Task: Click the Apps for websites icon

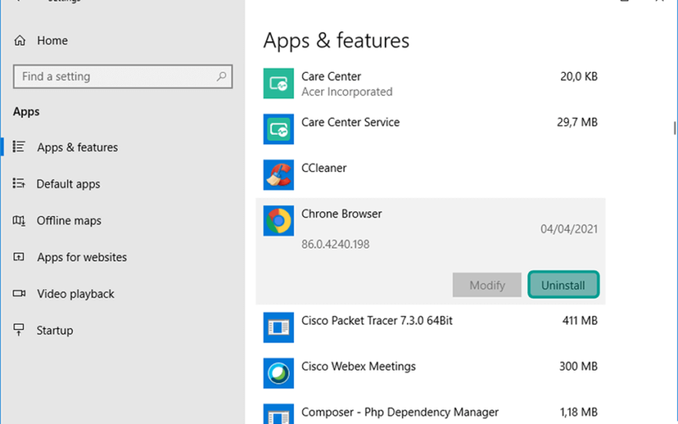Action: (19, 257)
